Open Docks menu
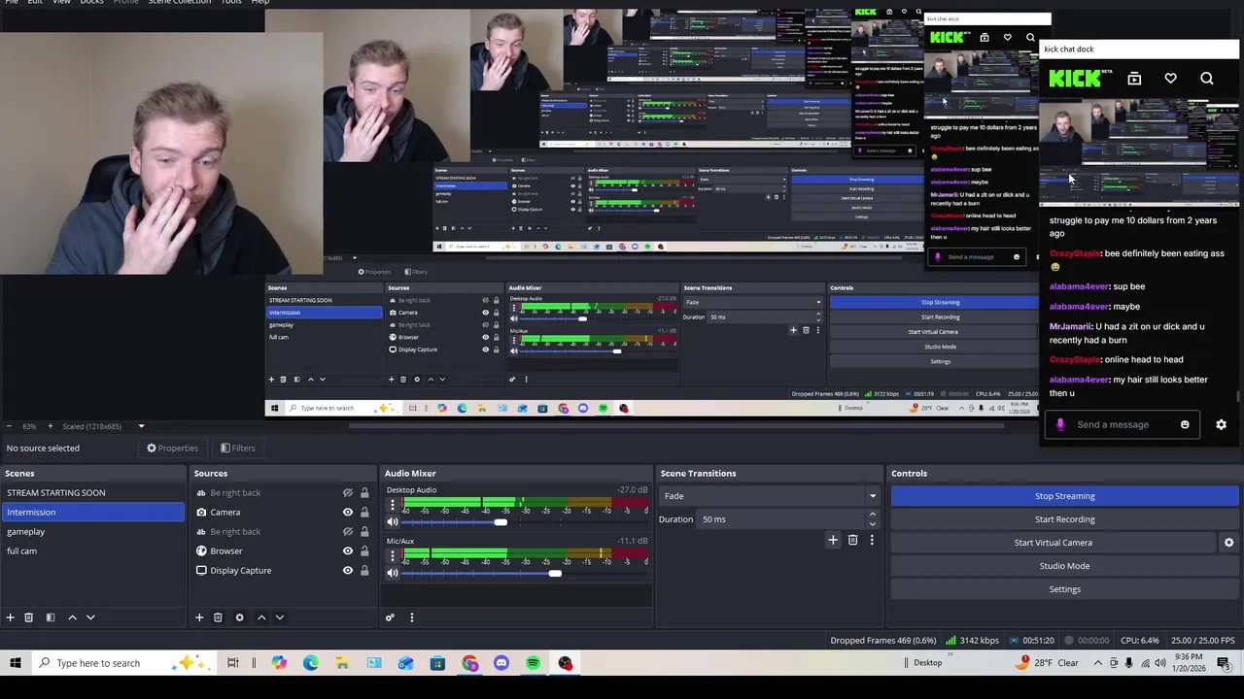The width and height of the screenshot is (1244, 699). tap(91, 2)
